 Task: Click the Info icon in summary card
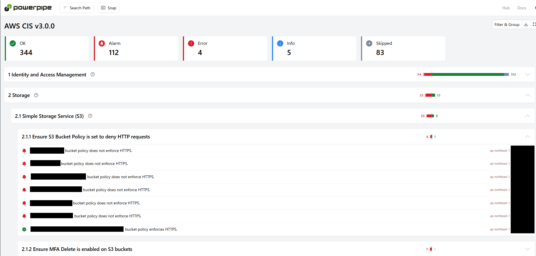(x=280, y=43)
